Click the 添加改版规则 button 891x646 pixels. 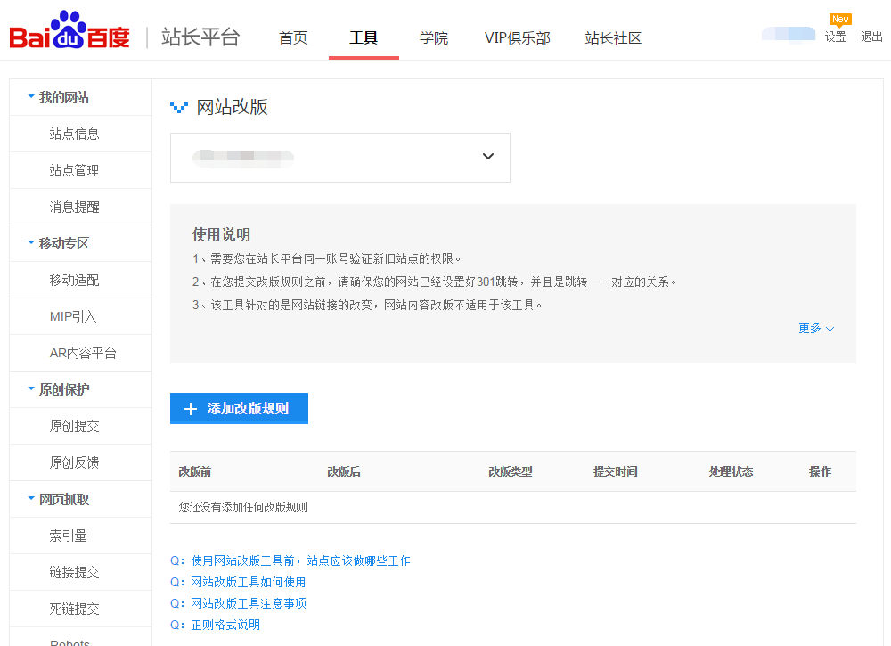pos(239,408)
